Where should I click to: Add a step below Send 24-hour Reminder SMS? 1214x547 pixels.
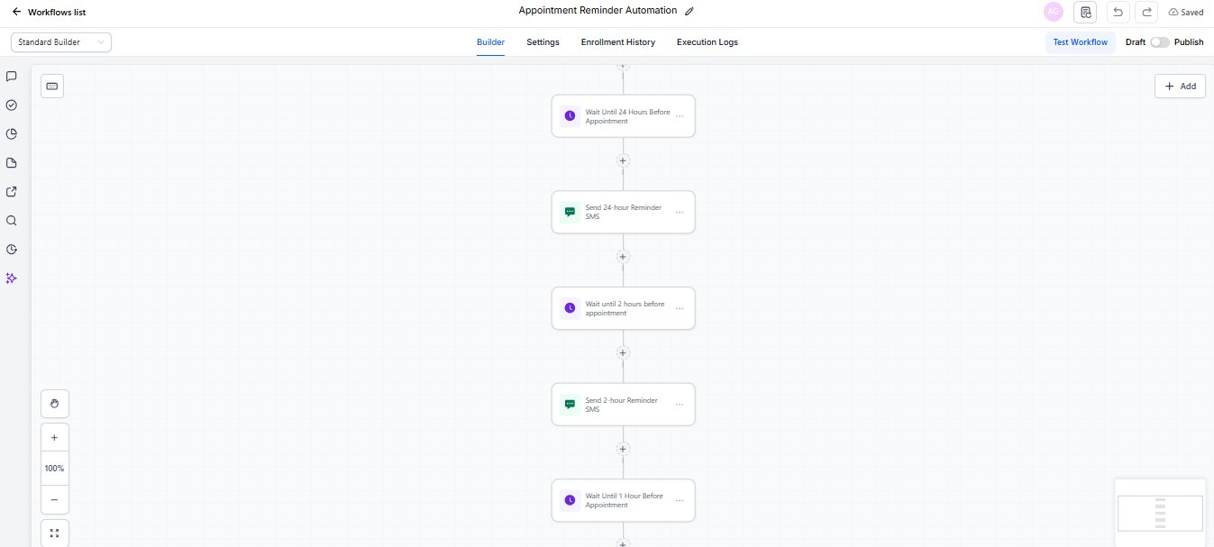click(x=623, y=257)
